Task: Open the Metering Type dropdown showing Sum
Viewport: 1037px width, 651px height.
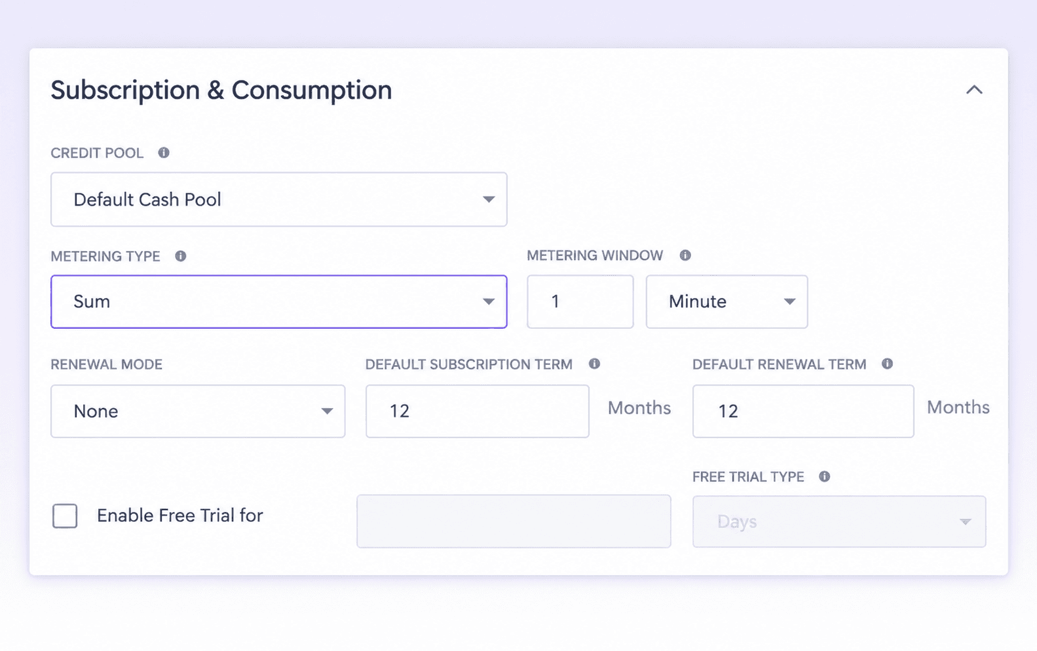Action: coord(279,302)
